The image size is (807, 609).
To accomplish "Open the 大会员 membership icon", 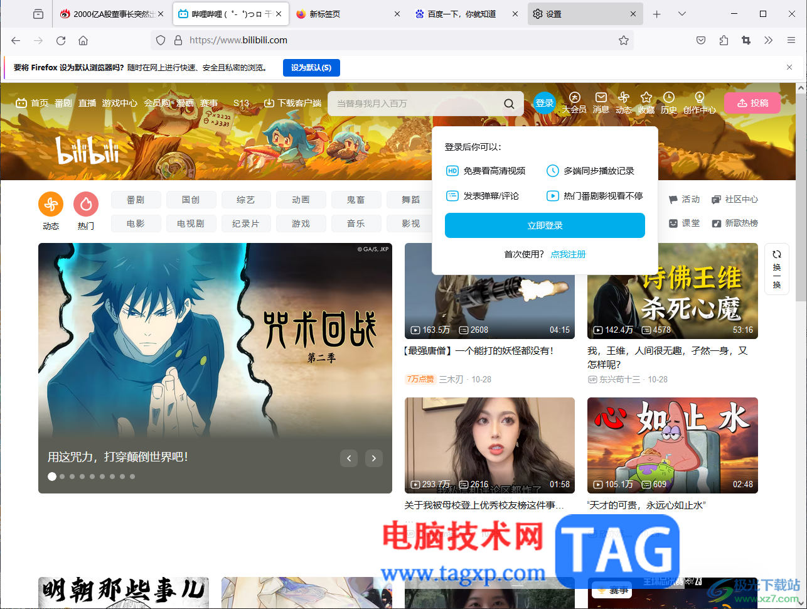I will (574, 98).
